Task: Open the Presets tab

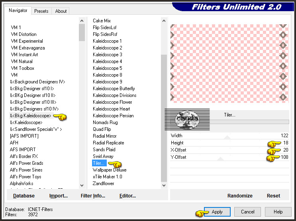Action: click(41, 11)
